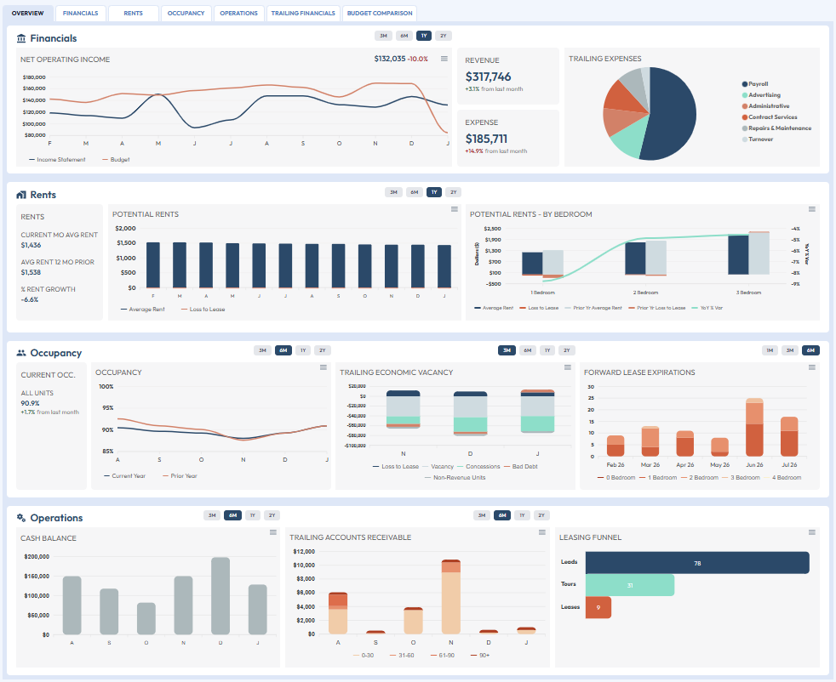Set Economic Vacancy range to 6M

pyautogui.click(x=527, y=350)
